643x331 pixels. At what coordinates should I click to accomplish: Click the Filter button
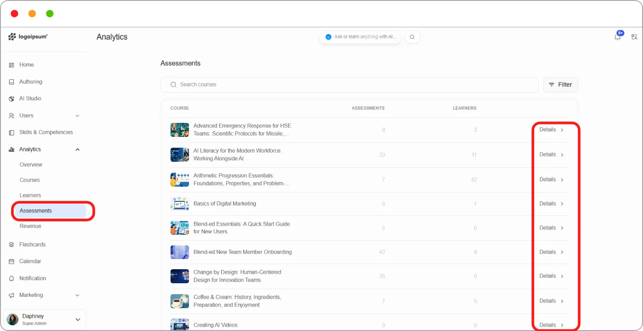coord(560,84)
